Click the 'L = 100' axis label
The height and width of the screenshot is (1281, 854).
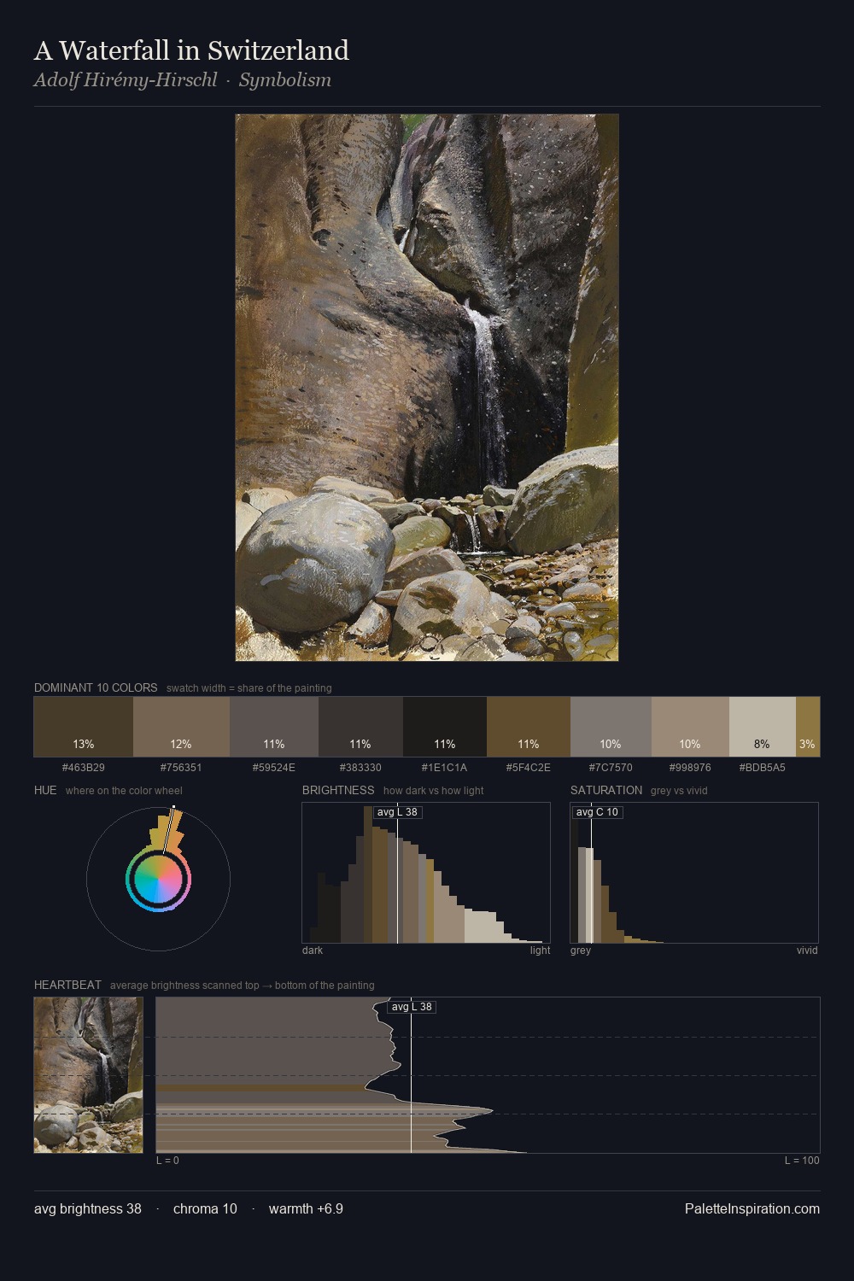point(802,1160)
